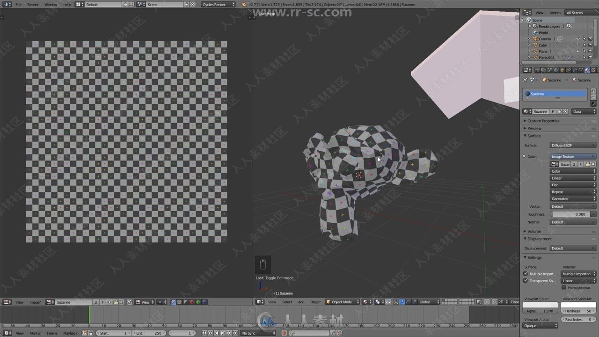Open image file folder icon in UV editor

point(116,302)
